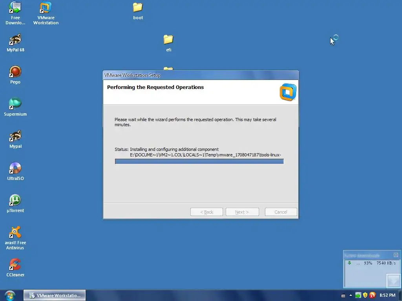Close the downloads floating widget
402x301 pixels.
click(x=396, y=255)
